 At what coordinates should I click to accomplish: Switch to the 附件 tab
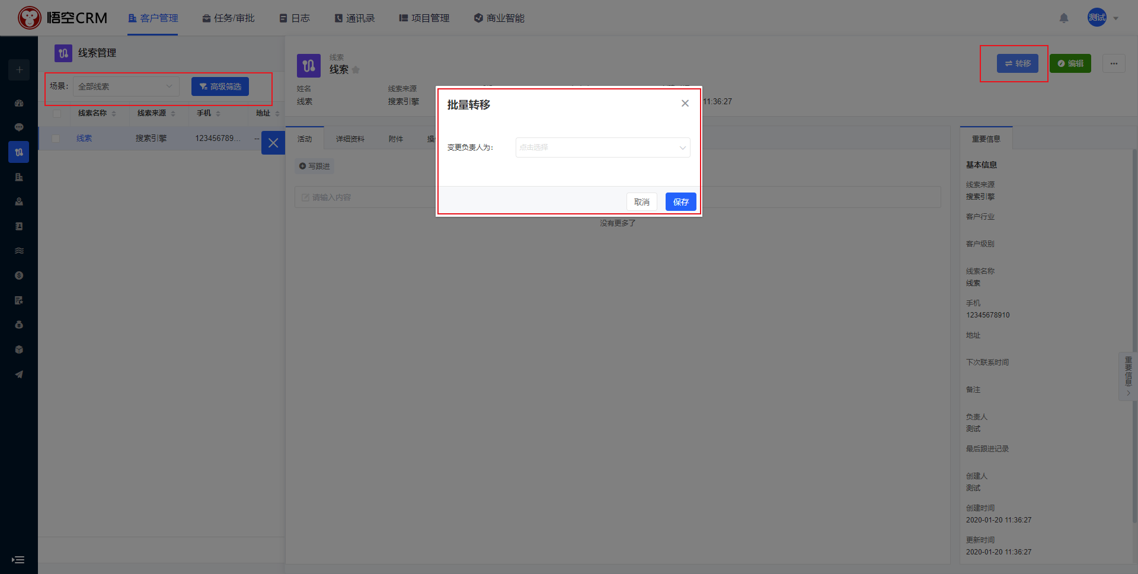396,139
